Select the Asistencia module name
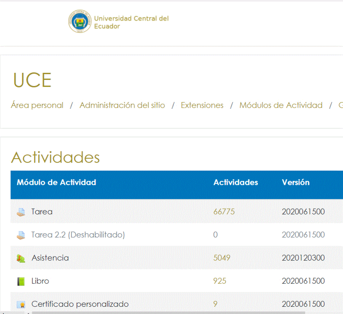 click(x=50, y=258)
